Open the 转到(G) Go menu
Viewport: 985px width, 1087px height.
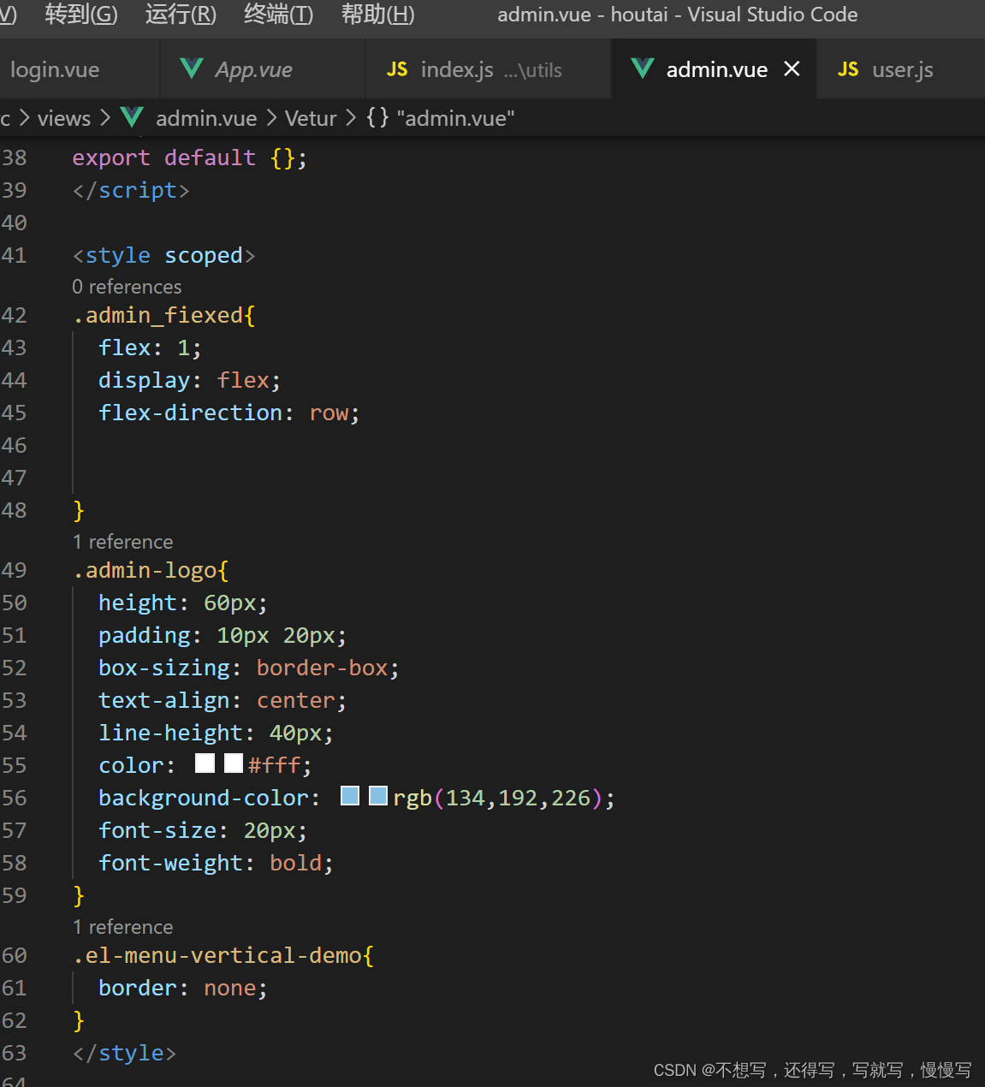coord(81,15)
